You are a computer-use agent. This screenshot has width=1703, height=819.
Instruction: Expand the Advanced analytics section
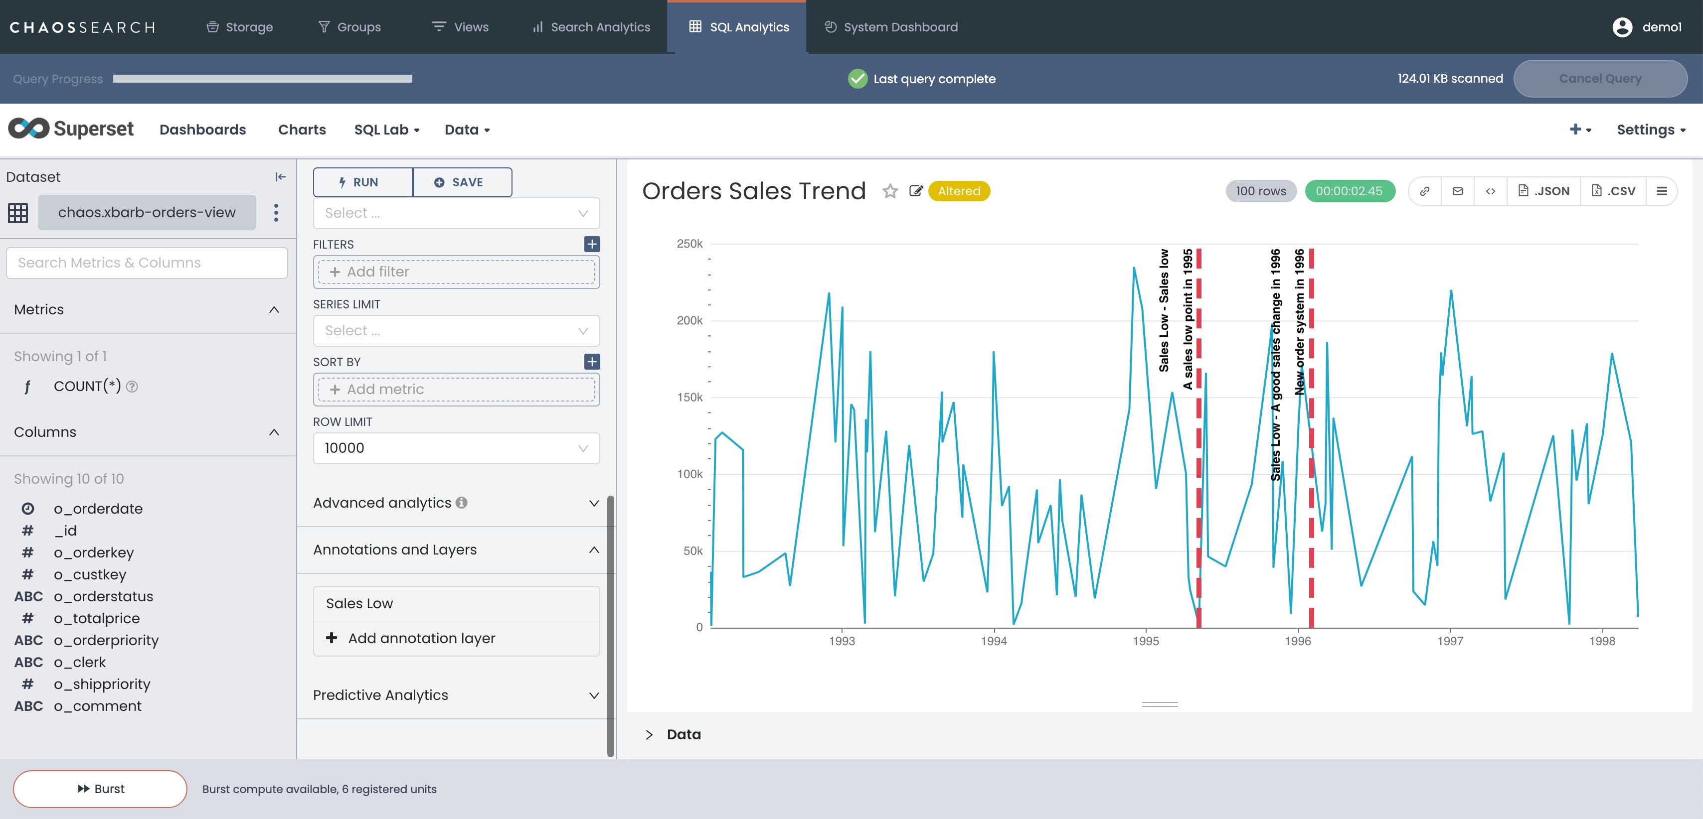594,503
